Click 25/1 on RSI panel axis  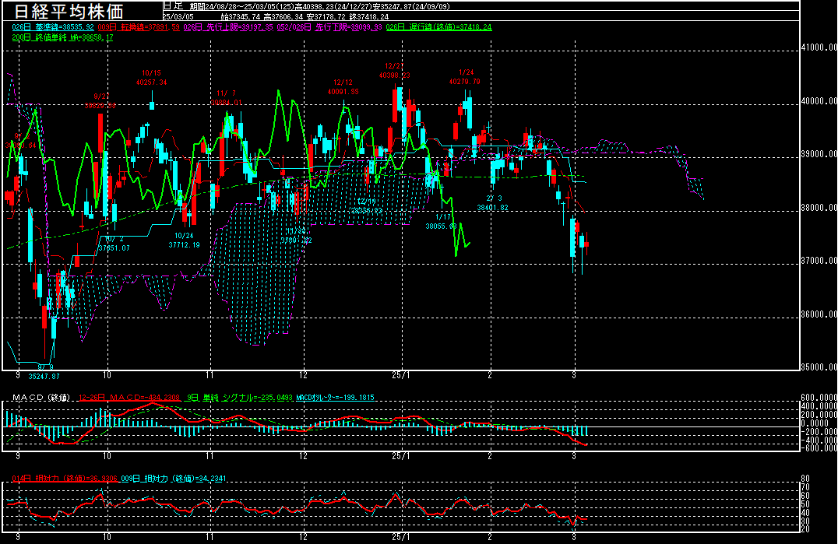(x=401, y=537)
